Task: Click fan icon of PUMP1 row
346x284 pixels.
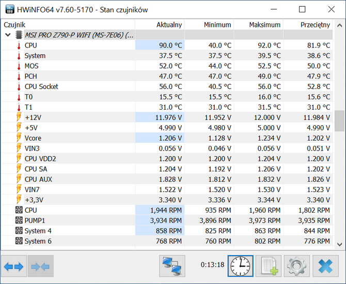Action: click(19, 220)
